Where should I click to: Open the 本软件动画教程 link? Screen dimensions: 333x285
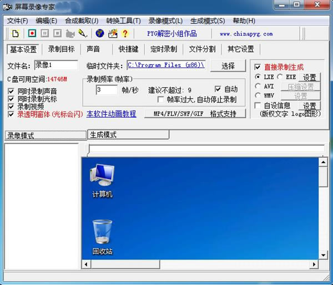(111, 114)
